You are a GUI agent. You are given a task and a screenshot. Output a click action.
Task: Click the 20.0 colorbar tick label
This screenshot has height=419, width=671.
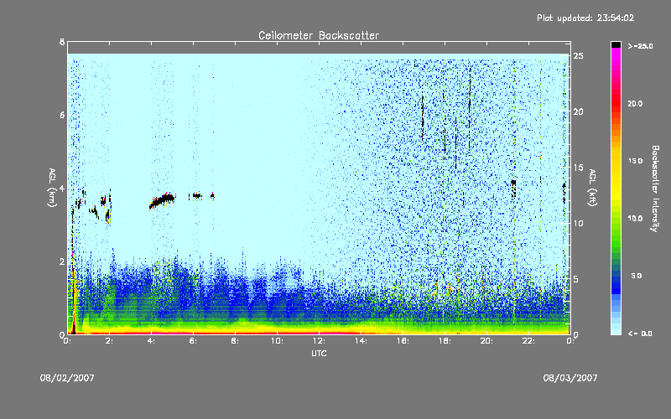[x=635, y=103]
